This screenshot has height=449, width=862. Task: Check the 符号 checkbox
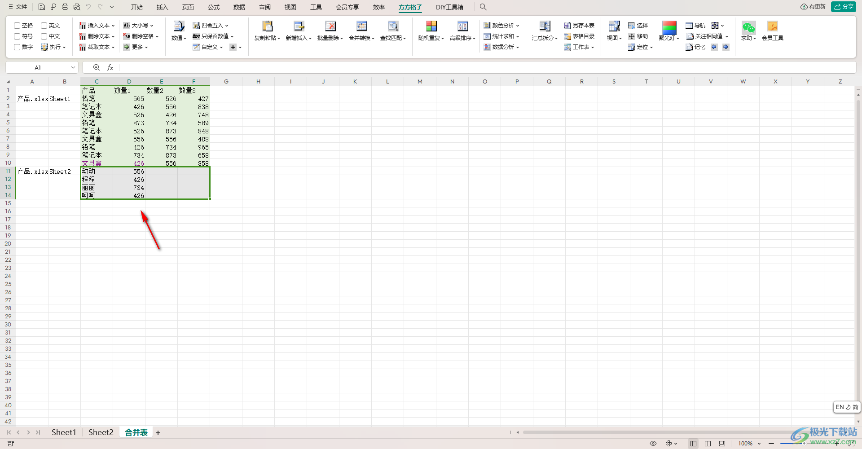(17, 36)
